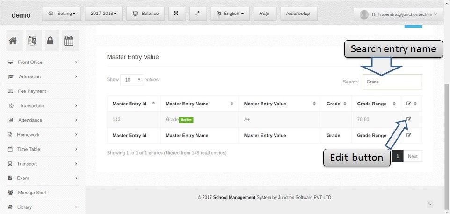Expand the Transport sidebar menu

(x=43, y=164)
